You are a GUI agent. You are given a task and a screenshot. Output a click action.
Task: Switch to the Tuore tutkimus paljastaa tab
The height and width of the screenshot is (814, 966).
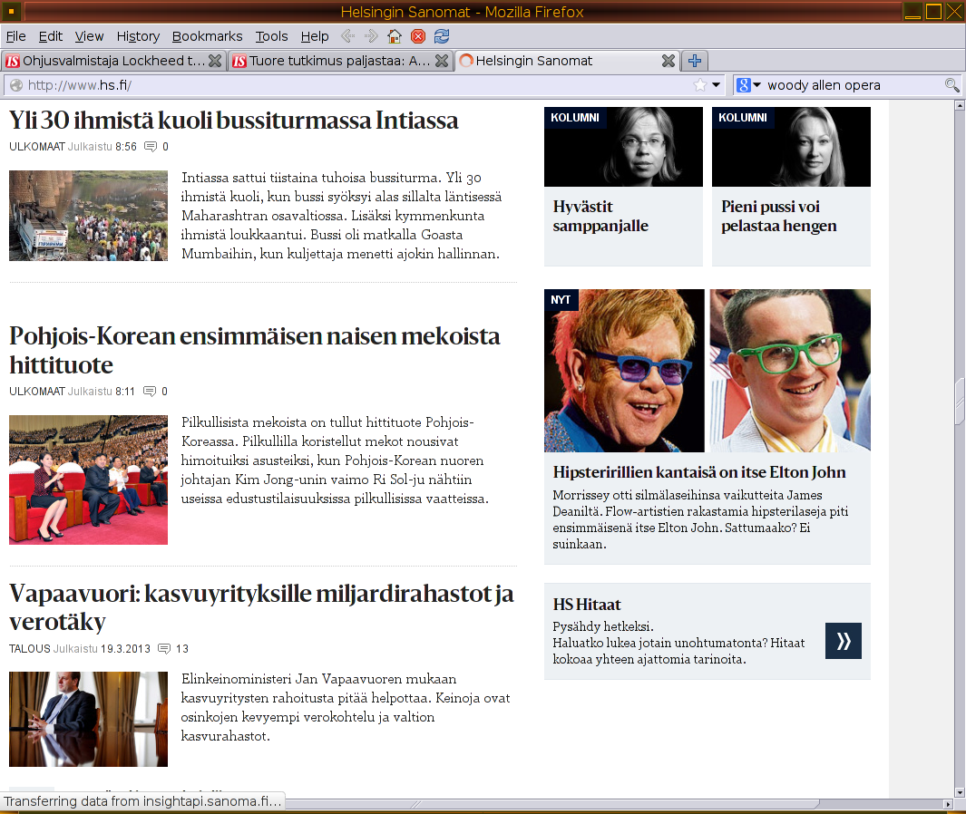point(340,61)
